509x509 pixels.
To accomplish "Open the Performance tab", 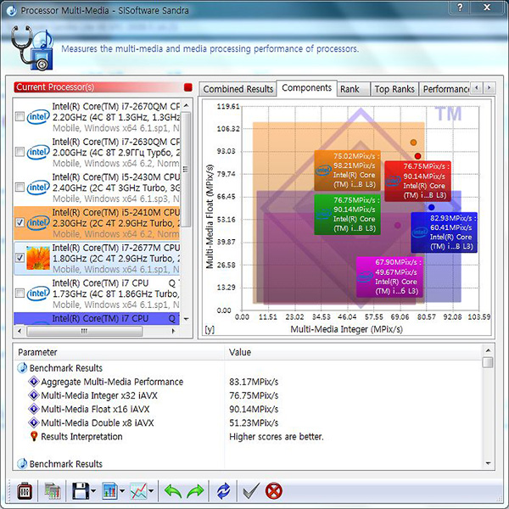I will point(445,89).
